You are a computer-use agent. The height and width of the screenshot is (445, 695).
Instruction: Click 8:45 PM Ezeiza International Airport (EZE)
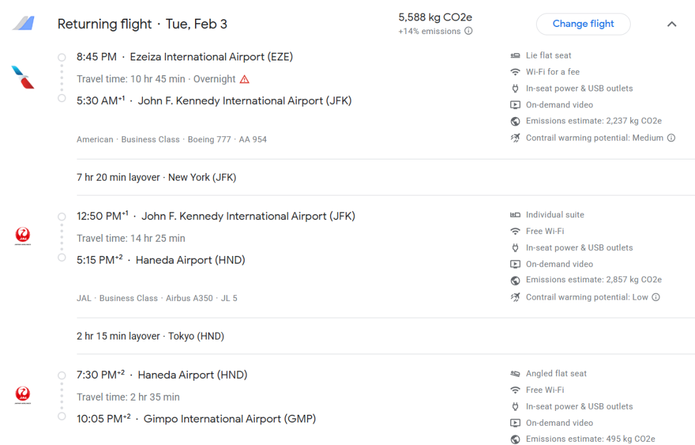(x=185, y=57)
